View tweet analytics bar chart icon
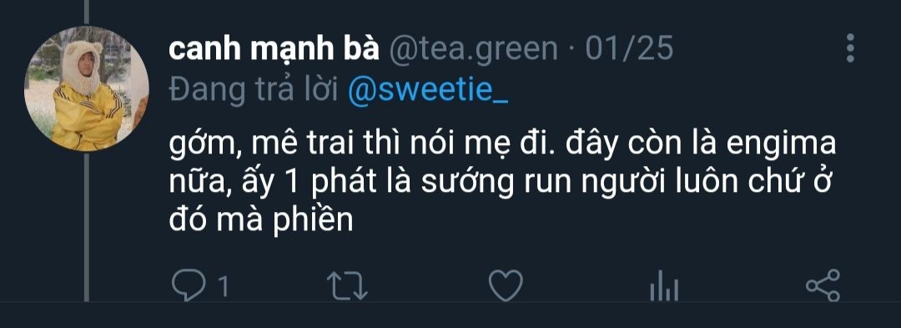Viewport: 901px width, 328px height. pos(664,285)
